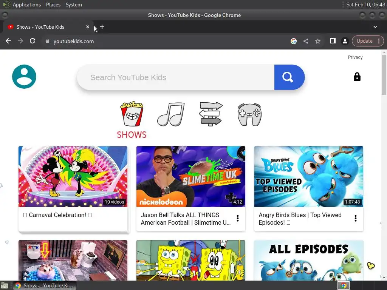Expand the tab search chevron
Image resolution: width=387 pixels, height=290 pixels.
375,27
